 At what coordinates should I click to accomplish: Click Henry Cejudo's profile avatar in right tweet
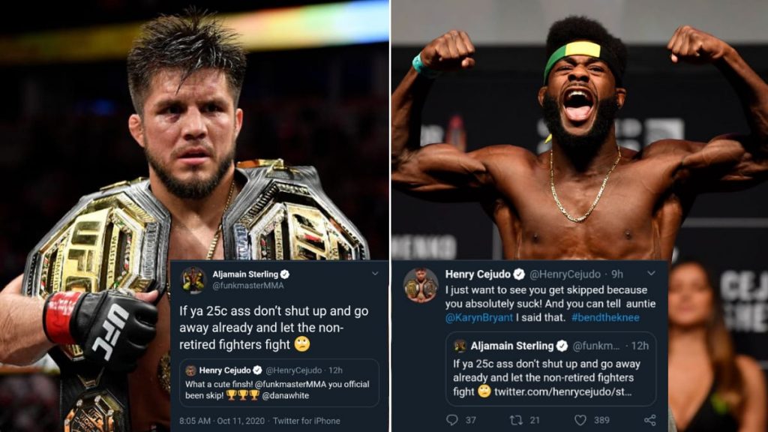[421, 284]
